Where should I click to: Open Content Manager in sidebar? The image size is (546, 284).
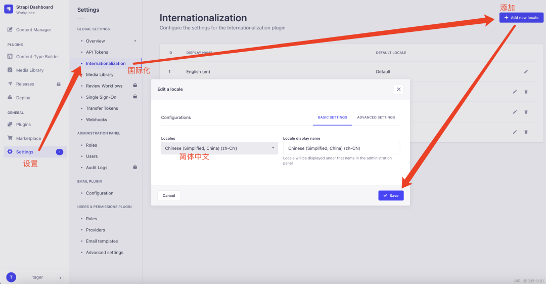(x=30, y=30)
